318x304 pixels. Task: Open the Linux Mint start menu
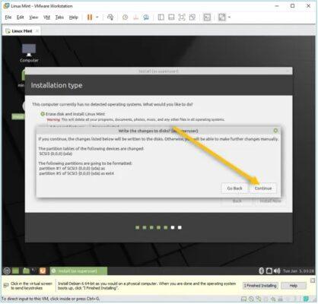(7, 271)
